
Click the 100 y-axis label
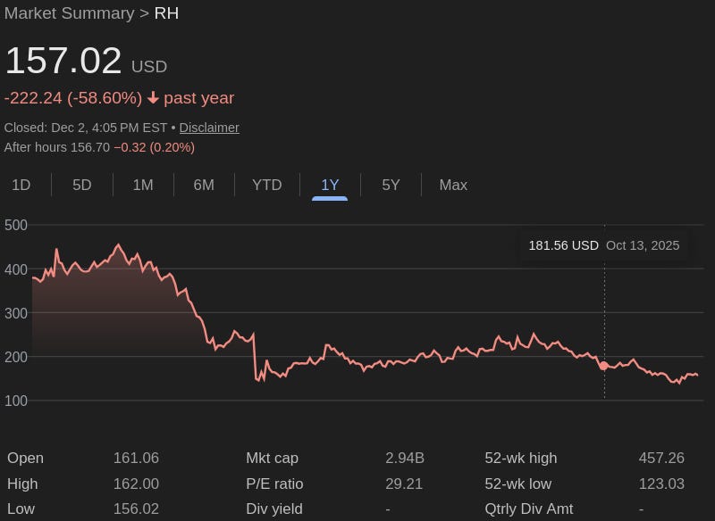click(x=16, y=401)
